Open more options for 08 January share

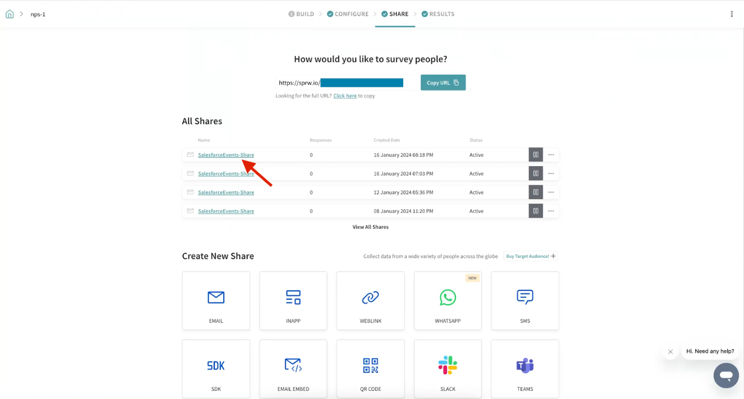(551, 211)
